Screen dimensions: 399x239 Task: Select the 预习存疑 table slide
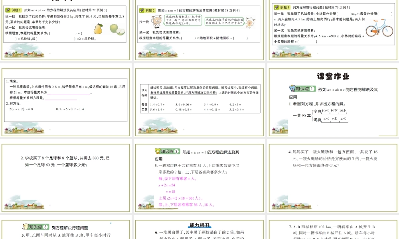click(199, 102)
